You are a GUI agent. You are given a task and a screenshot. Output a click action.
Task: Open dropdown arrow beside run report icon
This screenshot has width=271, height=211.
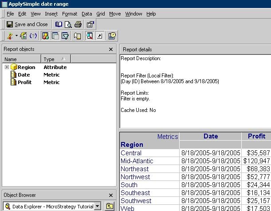point(16,36)
